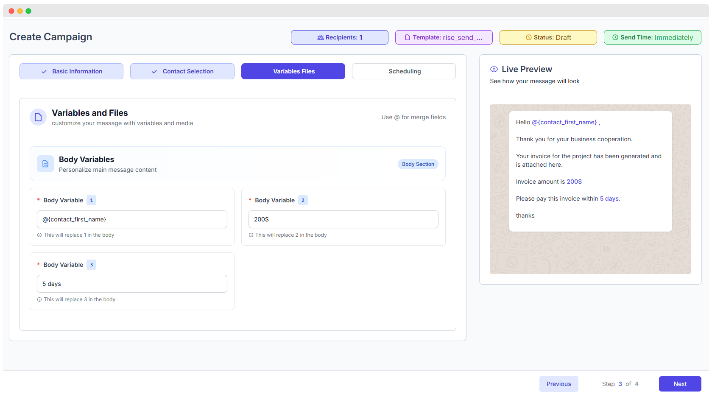
Task: Click the eye icon beside Live Preview
Action: (x=494, y=69)
